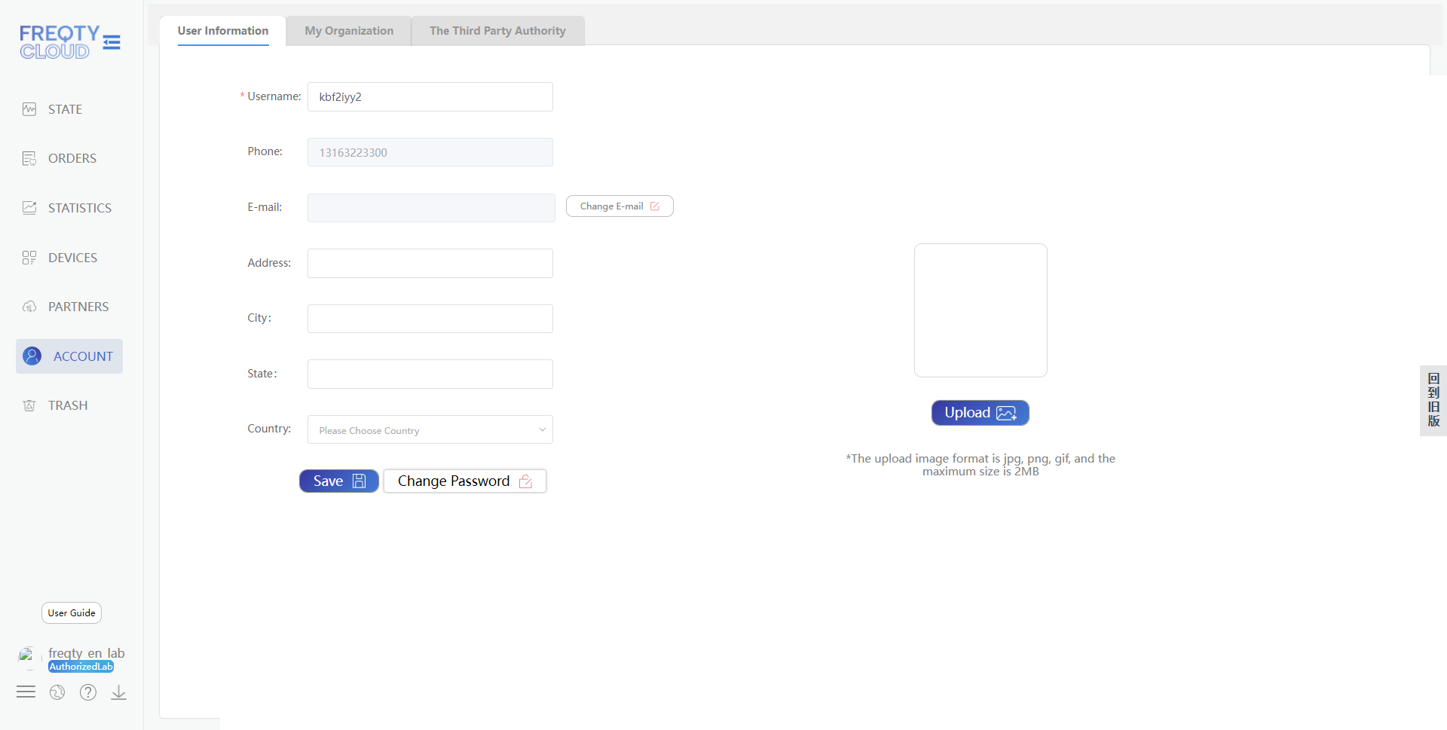The height and width of the screenshot is (730, 1447).
Task: Expand the Country dropdown
Action: click(430, 430)
